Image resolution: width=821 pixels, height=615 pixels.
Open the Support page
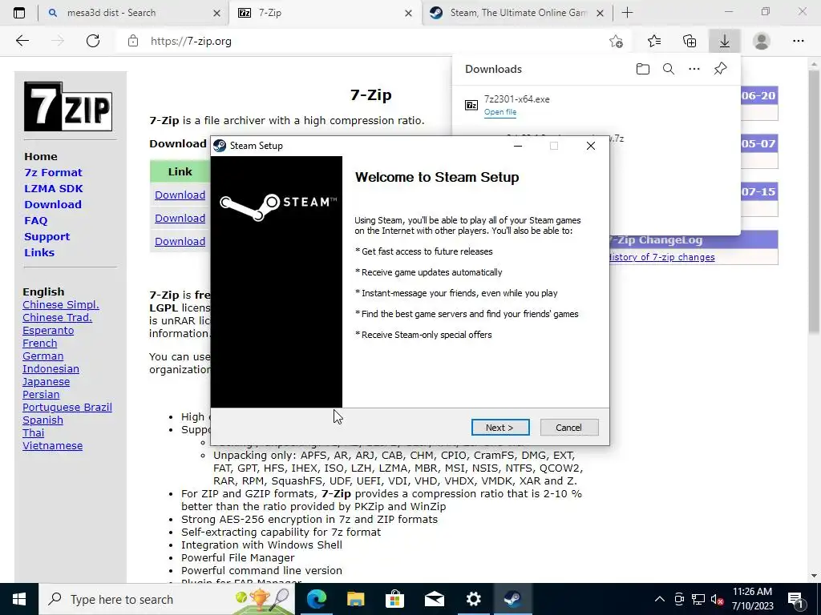(47, 236)
